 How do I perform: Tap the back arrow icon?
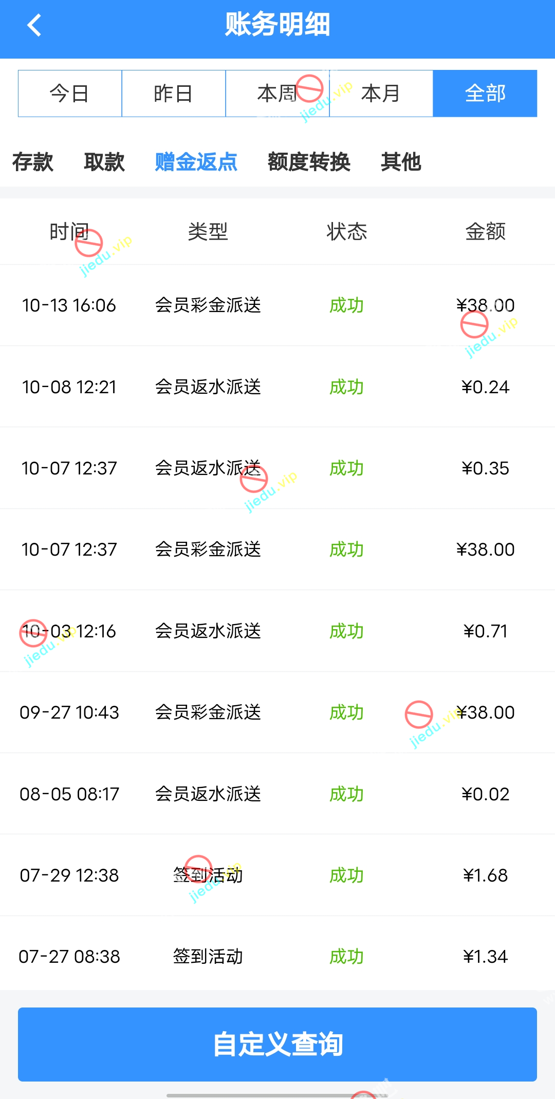coord(34,25)
